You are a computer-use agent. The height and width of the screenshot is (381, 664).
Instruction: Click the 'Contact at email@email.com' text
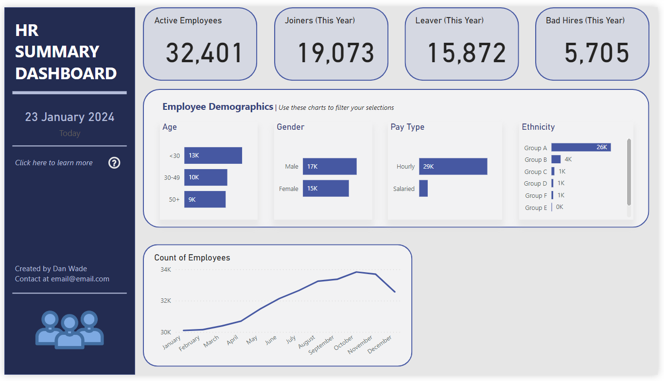[x=62, y=279]
